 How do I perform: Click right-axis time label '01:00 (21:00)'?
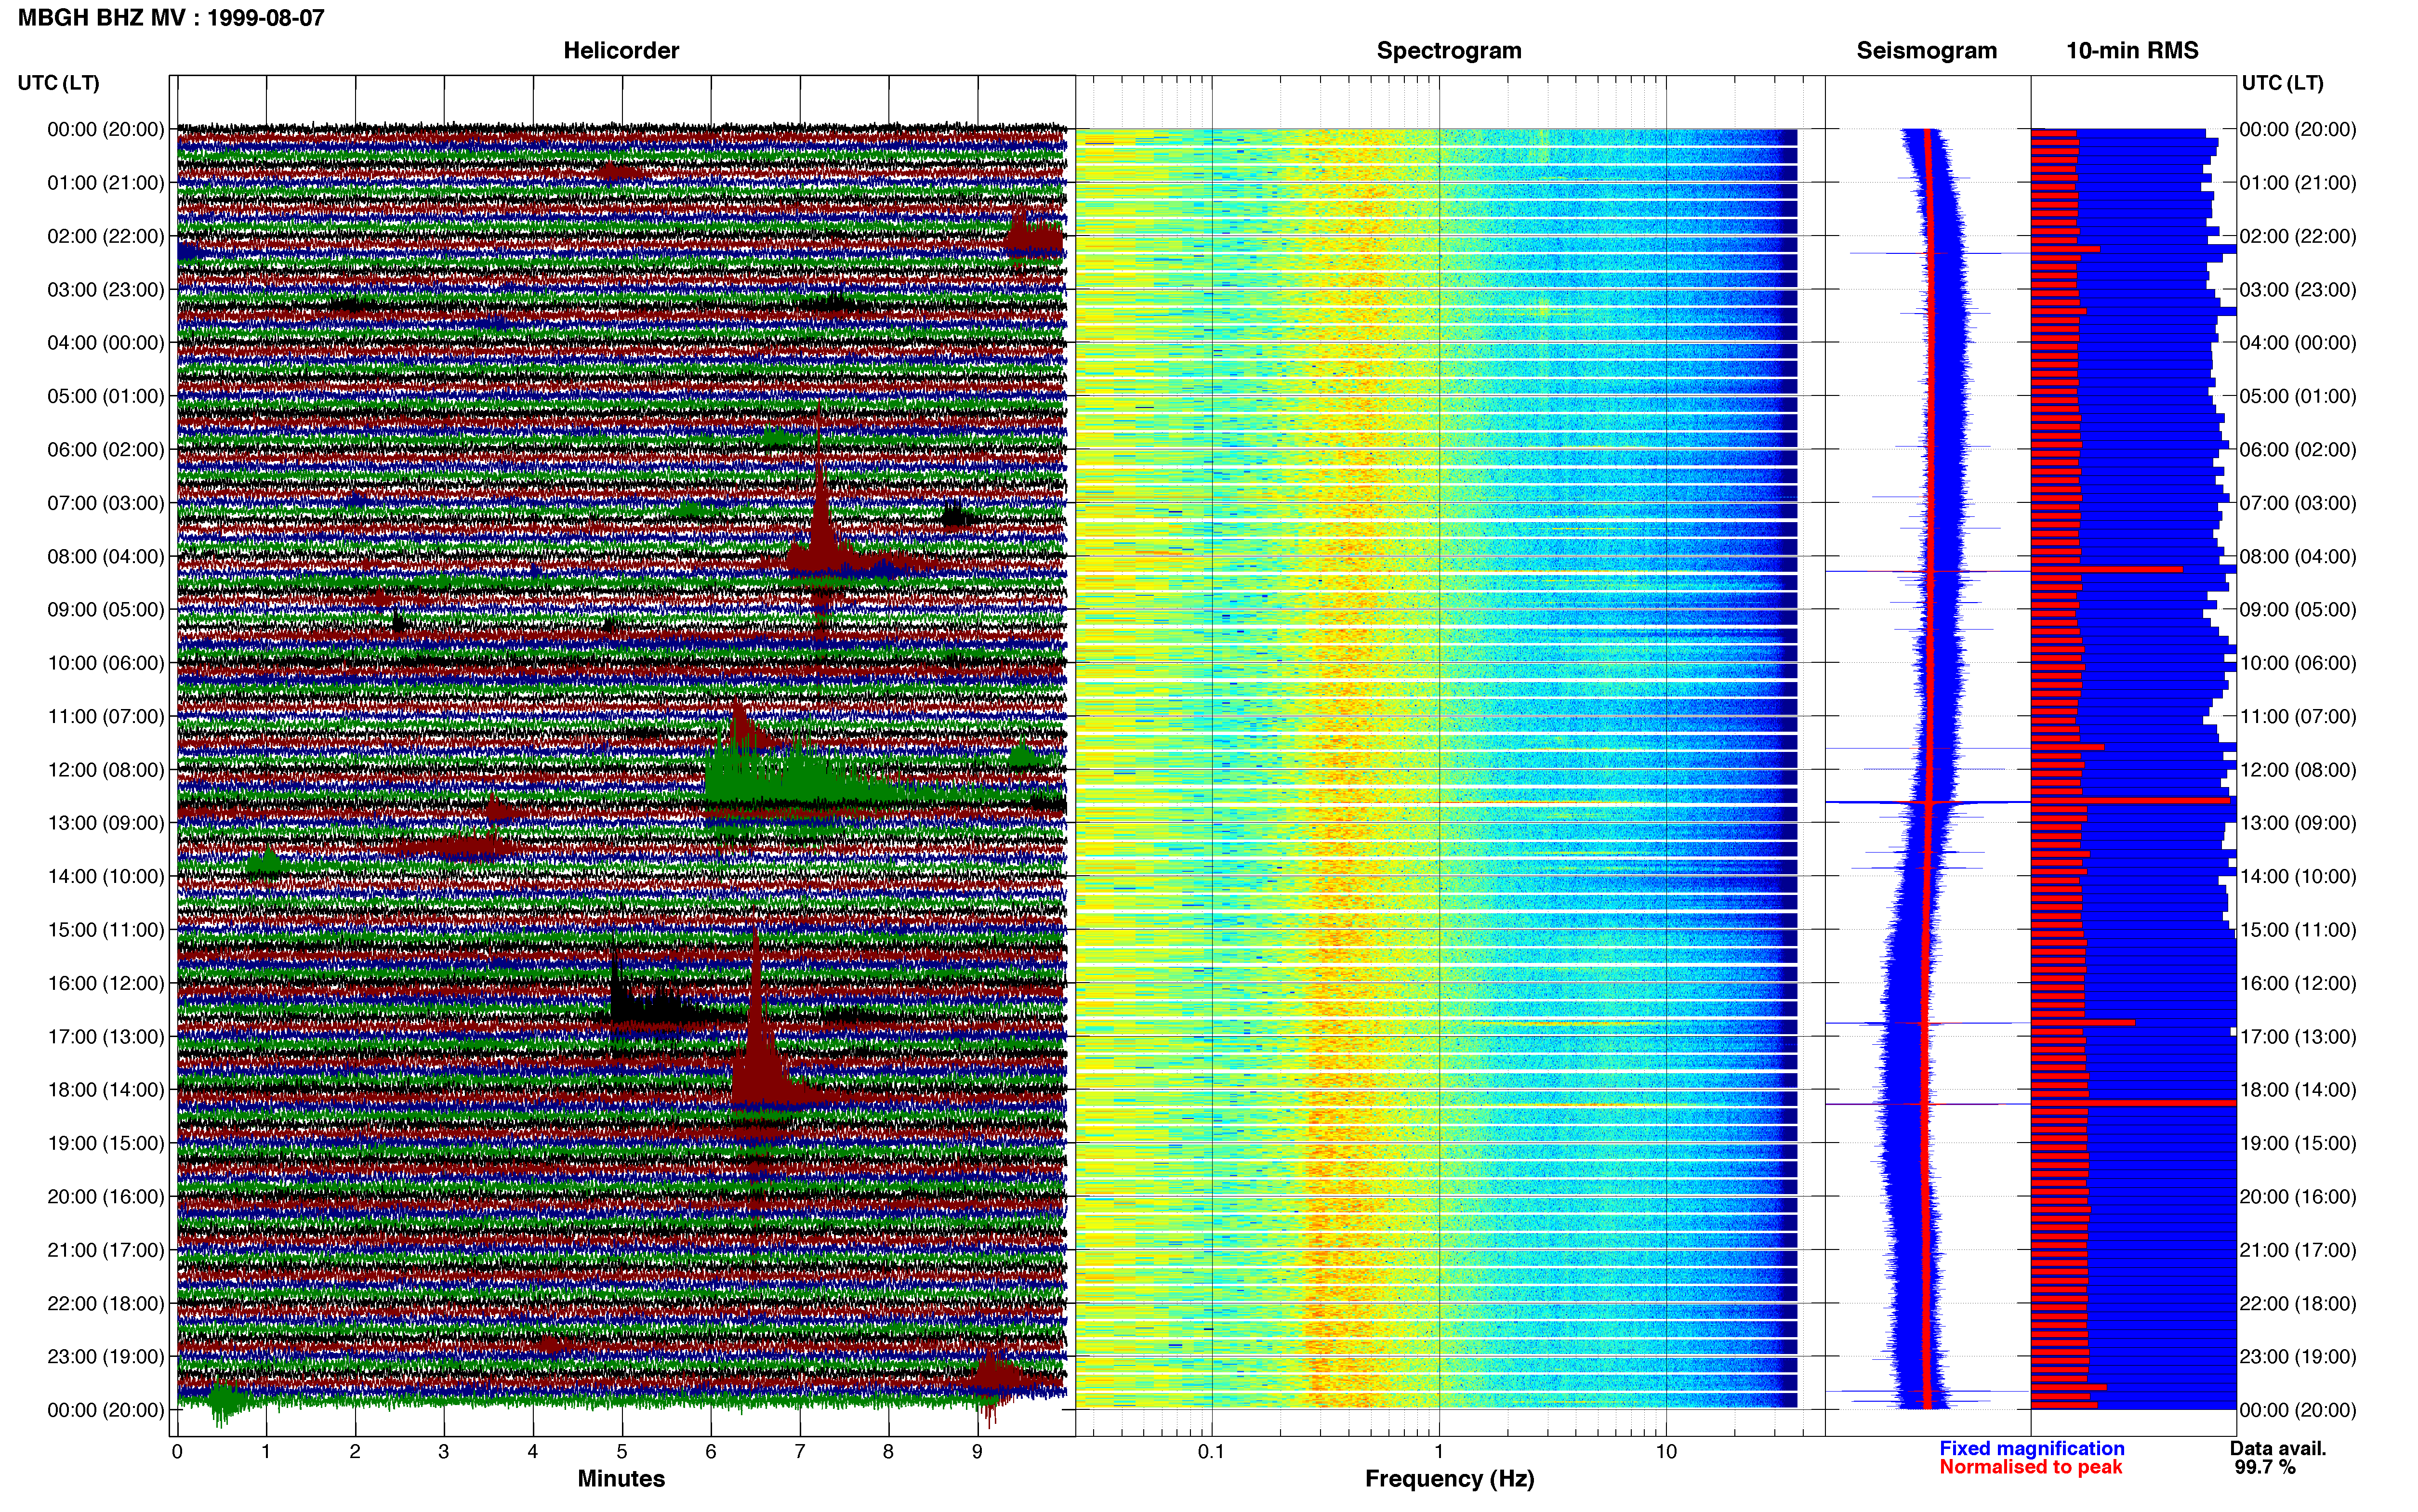(x=2298, y=183)
